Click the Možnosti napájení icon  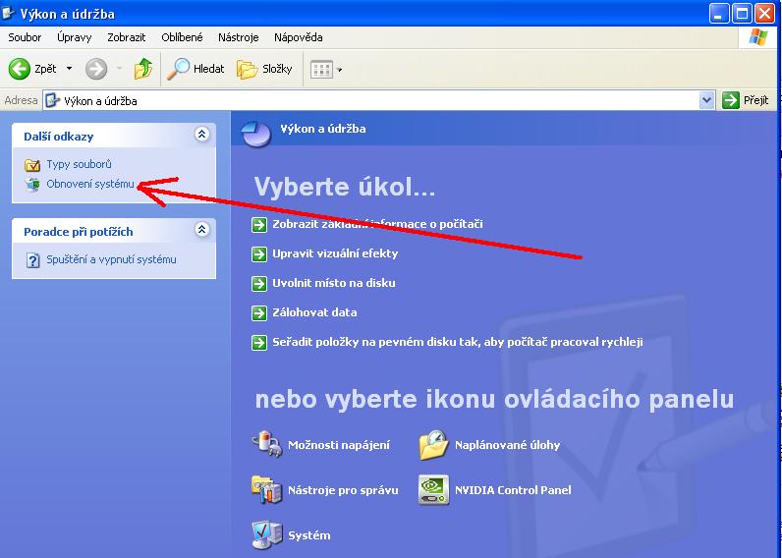(x=267, y=443)
